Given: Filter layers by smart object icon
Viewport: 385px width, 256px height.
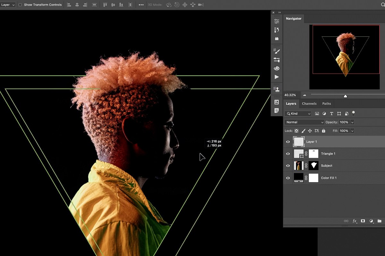Looking at the screenshot, I should point(346,114).
